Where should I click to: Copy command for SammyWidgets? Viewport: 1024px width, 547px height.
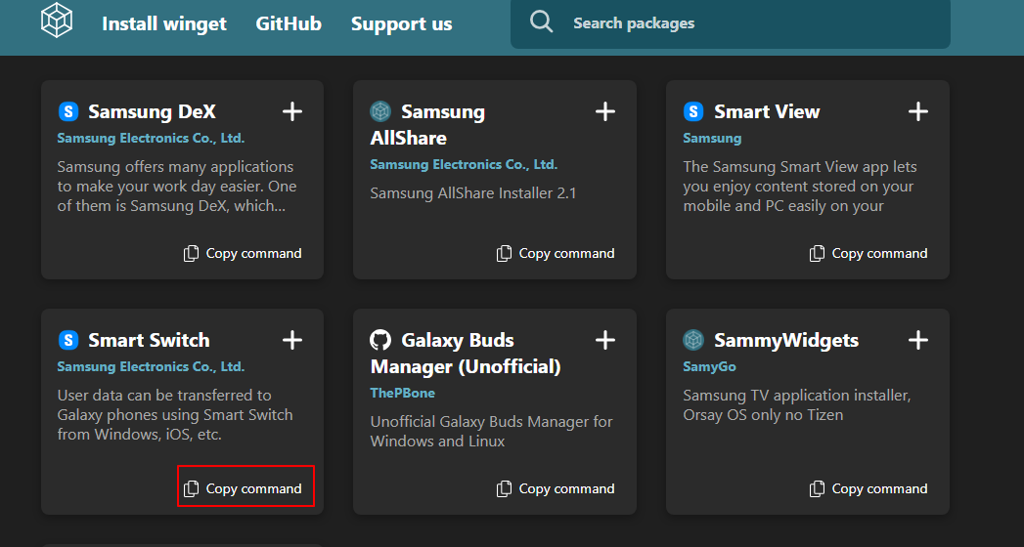point(868,489)
